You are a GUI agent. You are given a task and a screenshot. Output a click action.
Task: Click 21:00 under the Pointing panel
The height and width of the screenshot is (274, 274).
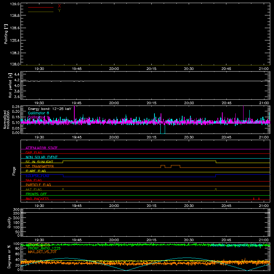[x=264, y=69]
